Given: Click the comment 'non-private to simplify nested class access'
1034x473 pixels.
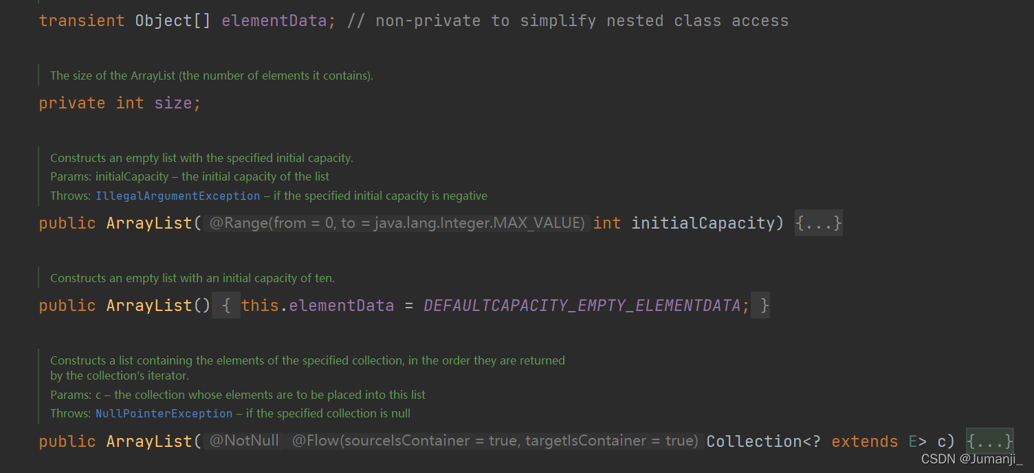Looking at the screenshot, I should [x=568, y=21].
